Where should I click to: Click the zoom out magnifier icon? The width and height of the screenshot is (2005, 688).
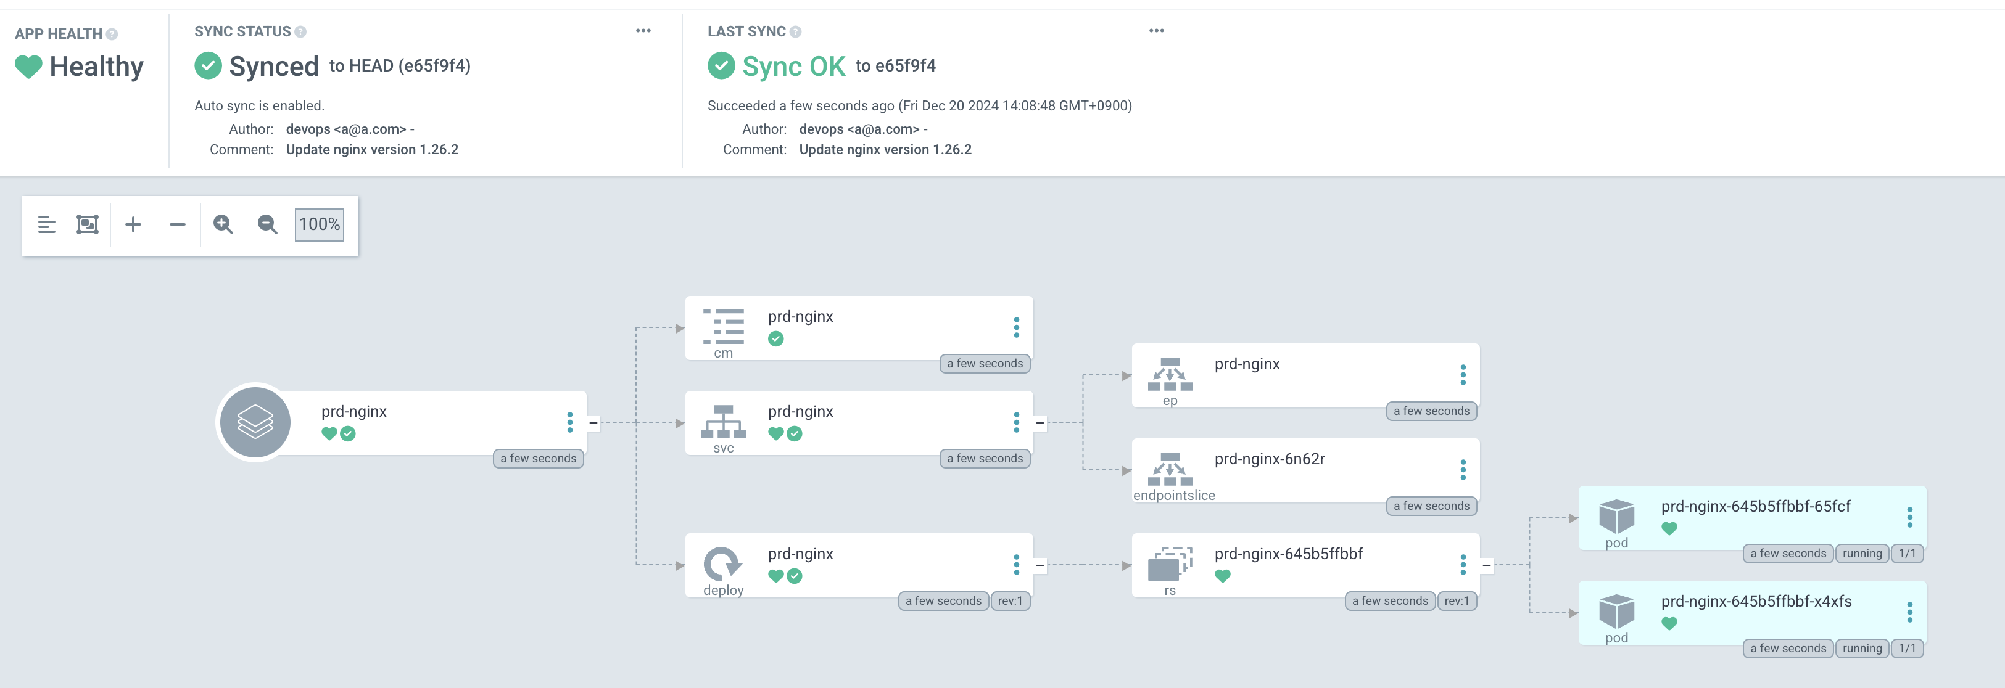coord(268,224)
